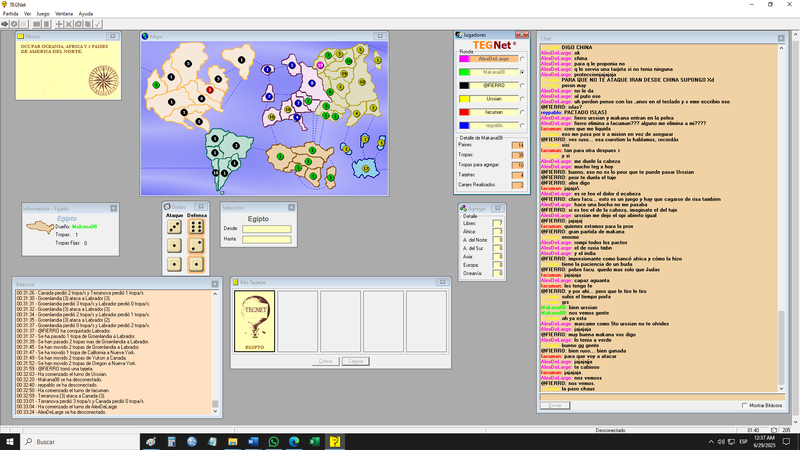This screenshot has width=800, height=450.
Task: Click the top Defensa die showing six
Action: click(196, 227)
